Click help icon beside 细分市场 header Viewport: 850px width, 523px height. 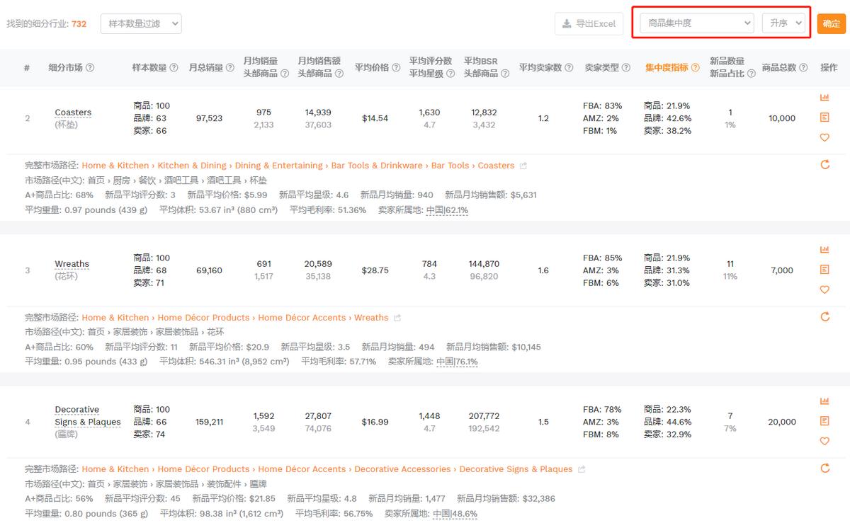[x=90, y=68]
